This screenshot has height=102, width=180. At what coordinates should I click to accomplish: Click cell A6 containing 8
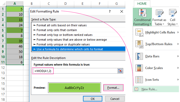[x=15, y=36]
